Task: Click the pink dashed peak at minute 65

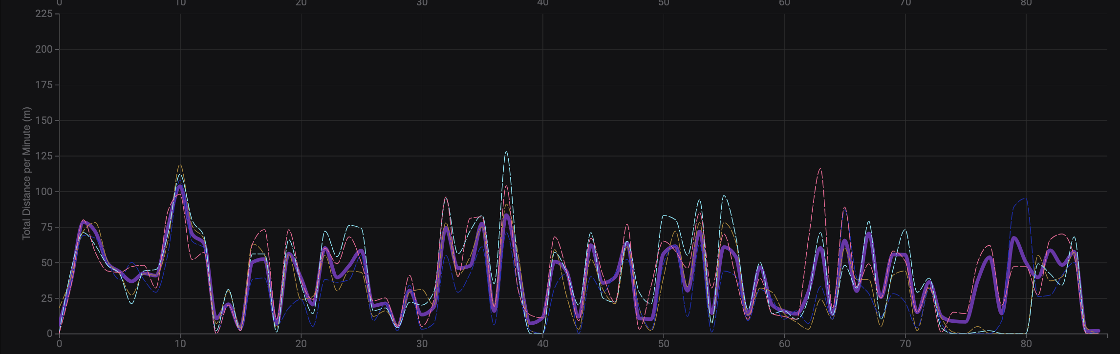Action: (x=844, y=207)
